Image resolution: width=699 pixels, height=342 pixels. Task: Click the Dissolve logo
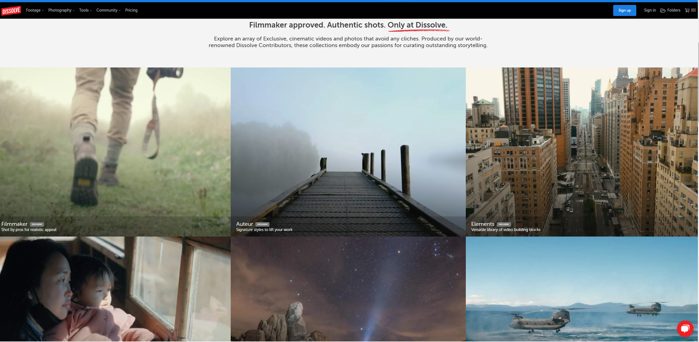(11, 10)
